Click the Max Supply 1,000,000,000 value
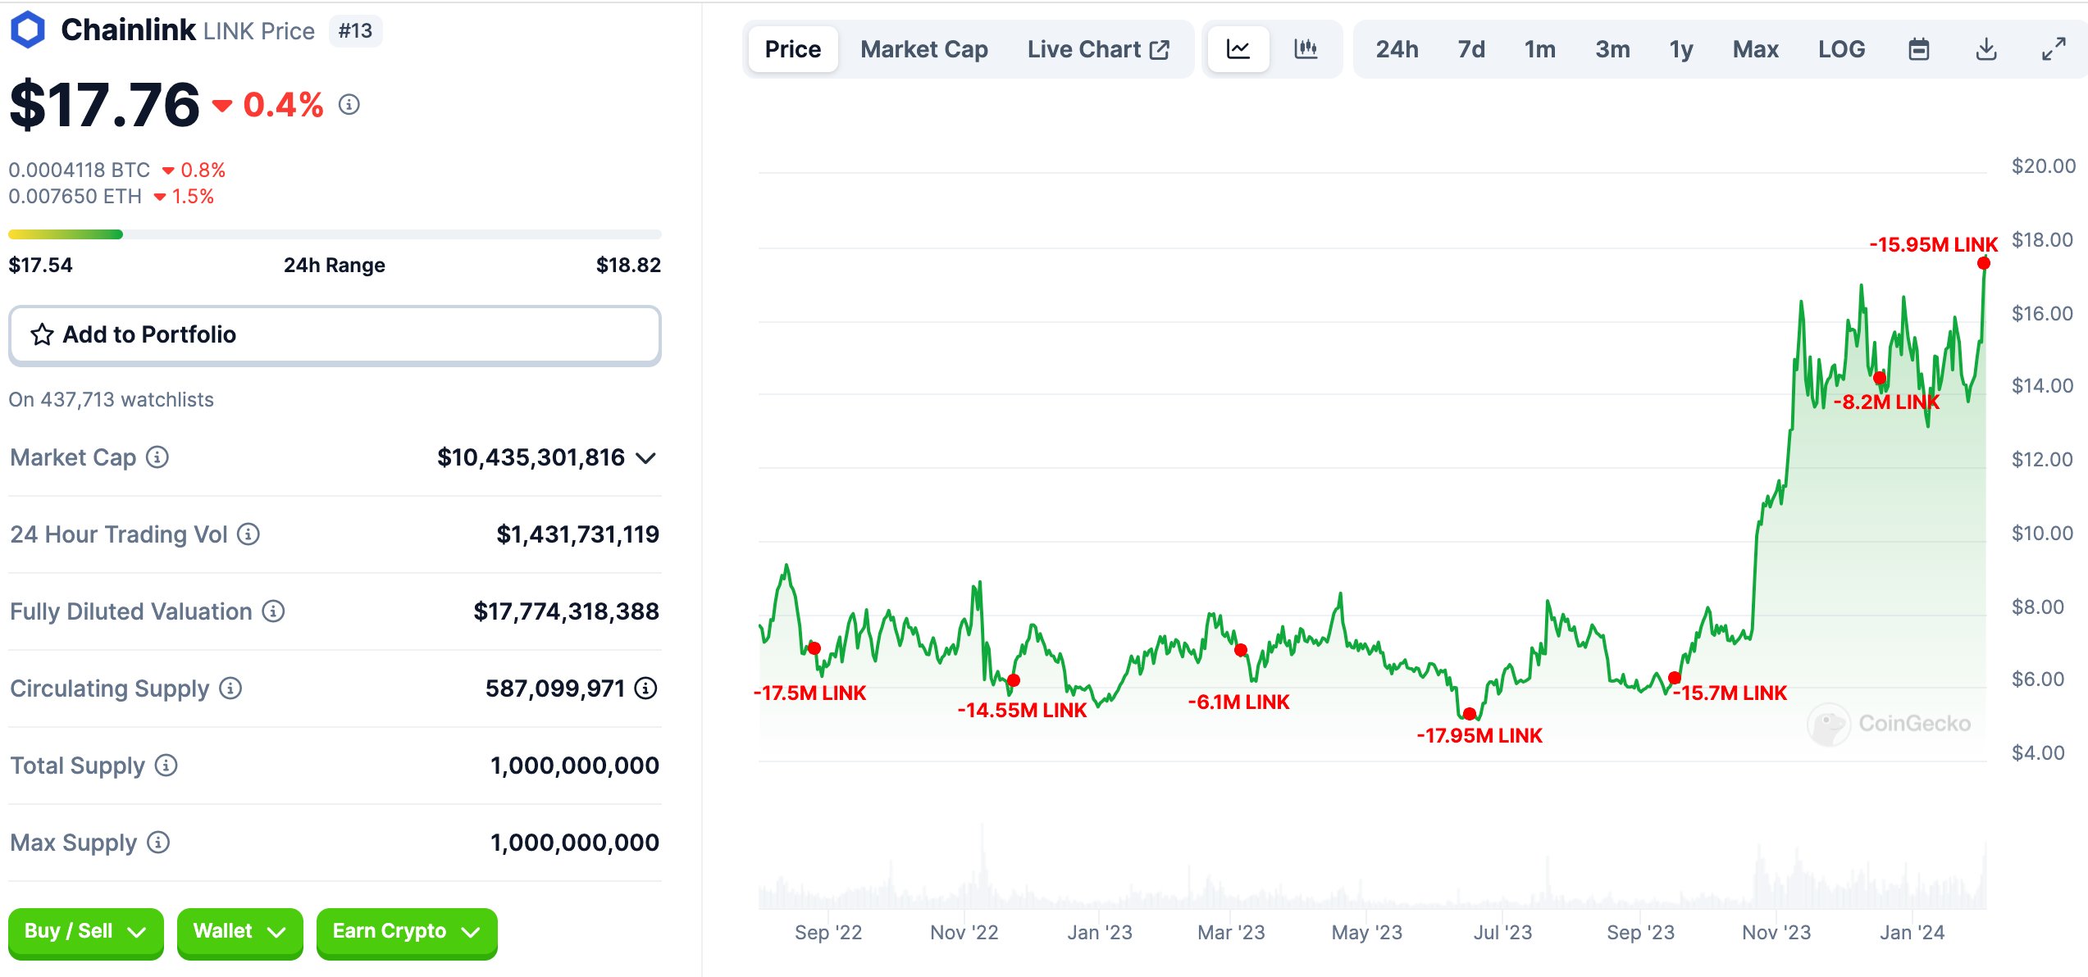The width and height of the screenshot is (2088, 977). tap(574, 843)
